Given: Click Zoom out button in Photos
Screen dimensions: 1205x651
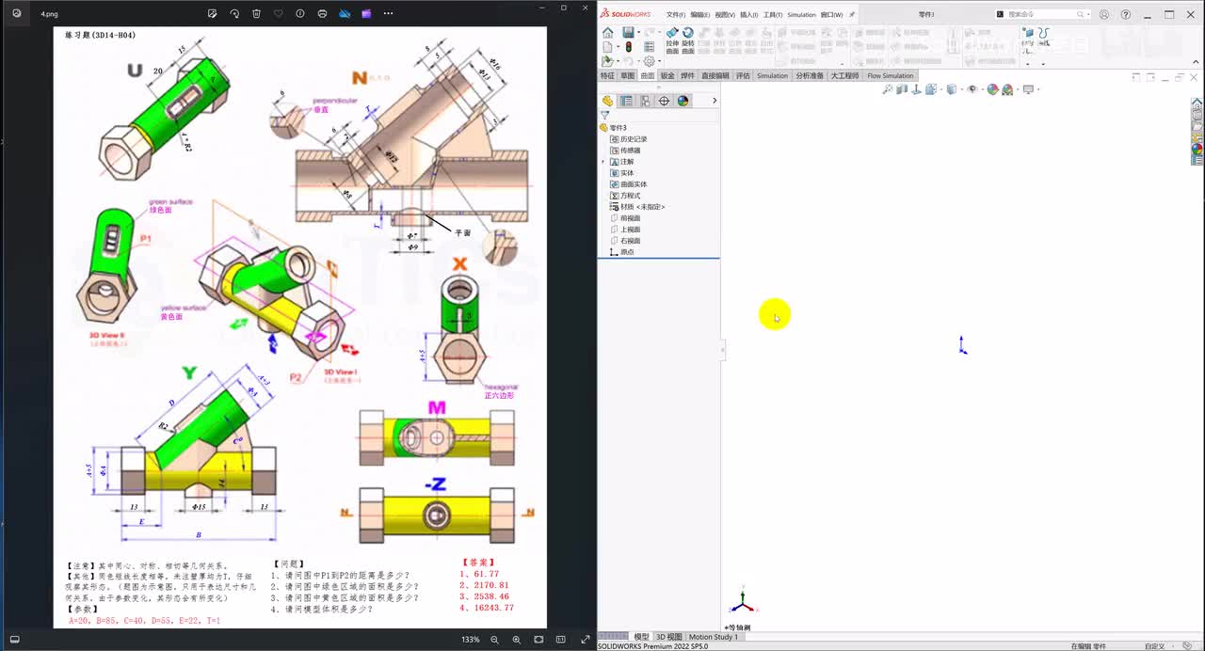Looking at the screenshot, I should point(494,639).
